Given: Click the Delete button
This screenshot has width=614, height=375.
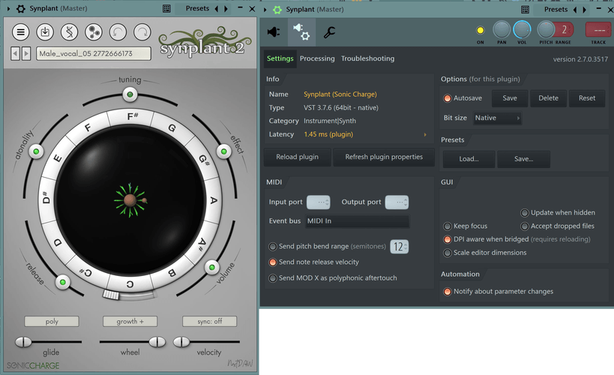Looking at the screenshot, I should click(x=548, y=98).
